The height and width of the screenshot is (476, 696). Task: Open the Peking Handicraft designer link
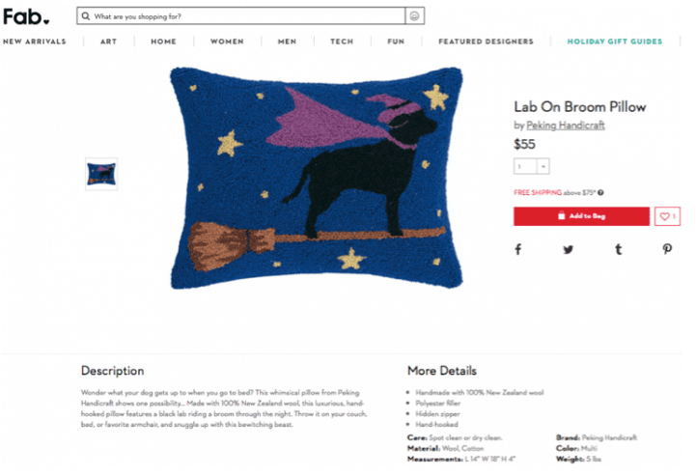click(x=566, y=126)
